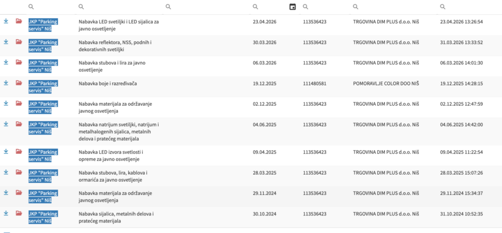Download the reflektora, NSS, podnih row document
This screenshot has height=233, width=502.
[x=6, y=42]
